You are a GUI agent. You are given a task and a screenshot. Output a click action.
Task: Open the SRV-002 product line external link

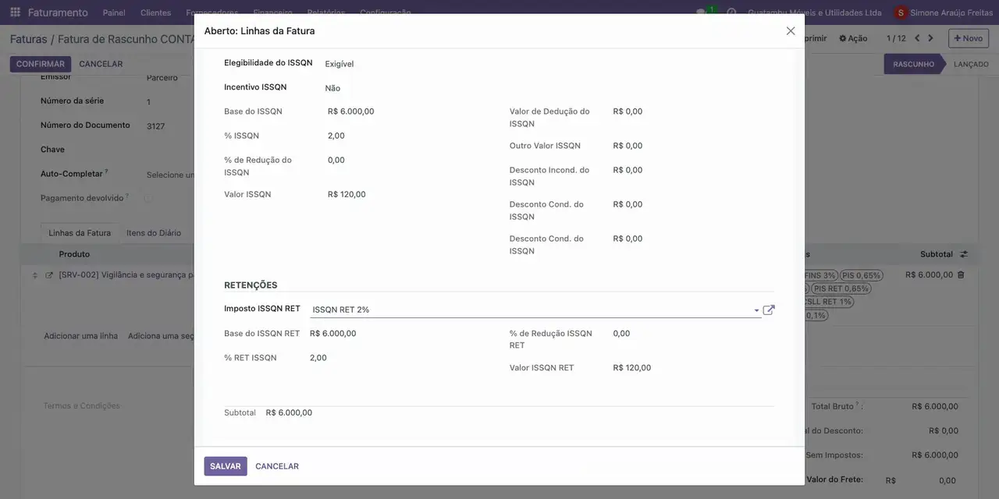[x=49, y=275]
